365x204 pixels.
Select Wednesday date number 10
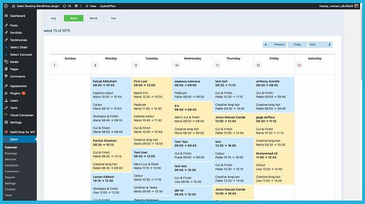(177, 65)
